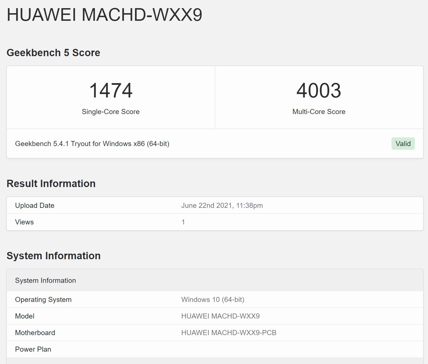
Task: Click the System Information section heading
Action: (x=54, y=256)
